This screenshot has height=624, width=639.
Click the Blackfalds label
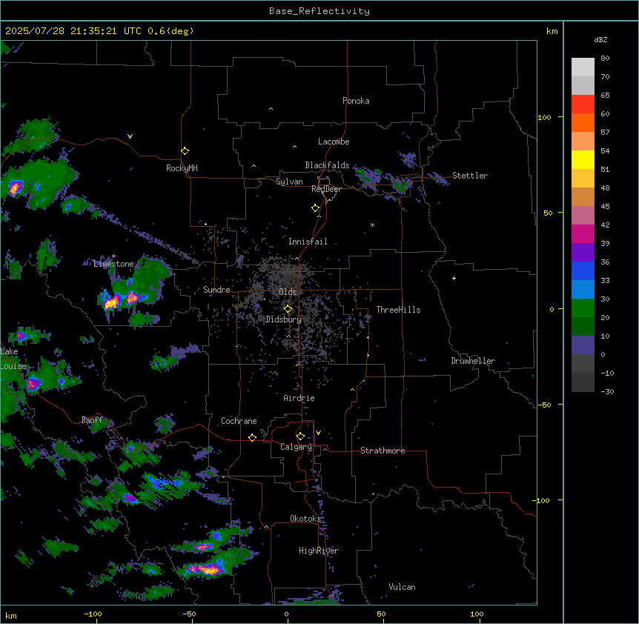tap(327, 165)
